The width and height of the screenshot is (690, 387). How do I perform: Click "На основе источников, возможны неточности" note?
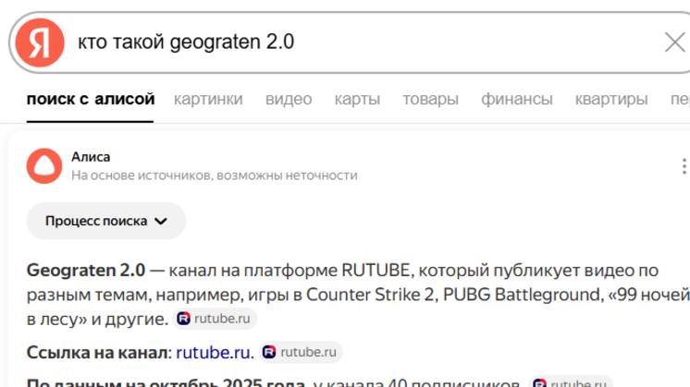[215, 175]
